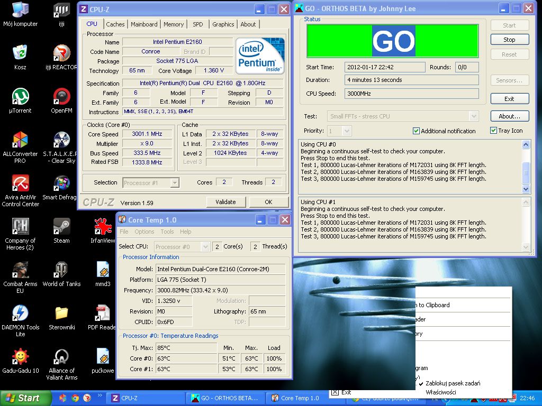The image size is (542, 406).
Task: Uncheck the Tray Icon checkbox
Action: coord(493,131)
